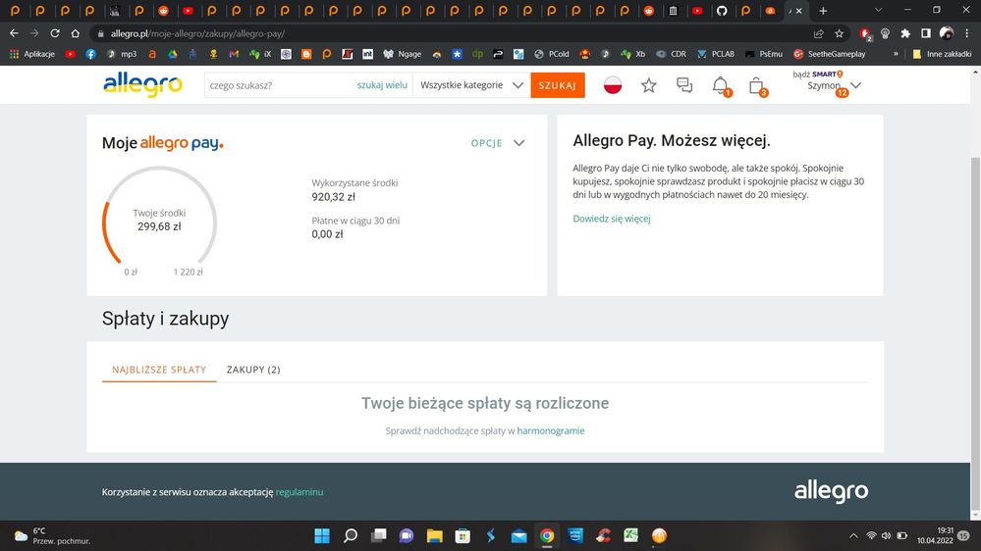Open the Chrome side panel icon

click(x=926, y=33)
